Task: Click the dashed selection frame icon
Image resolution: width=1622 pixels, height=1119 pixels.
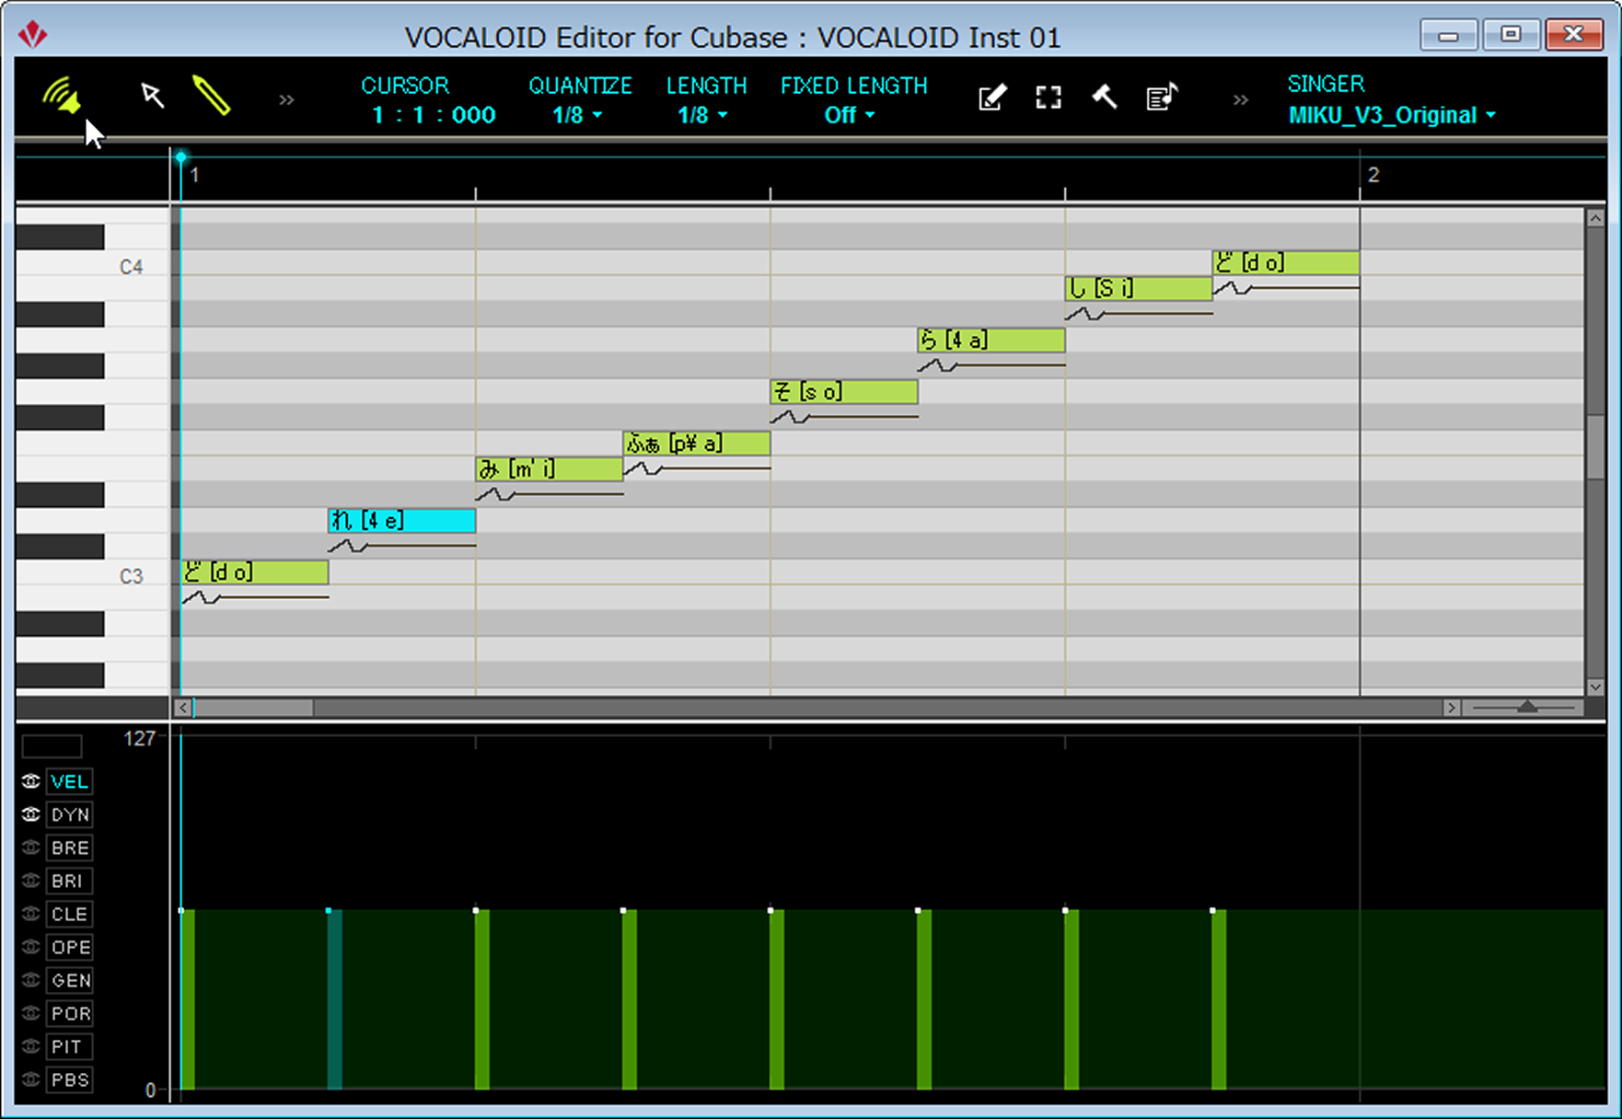Action: (x=1049, y=98)
